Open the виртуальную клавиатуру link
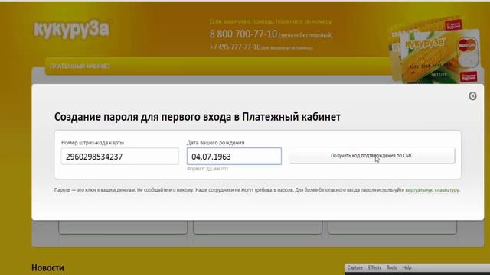This screenshot has width=490, height=275. coord(432,190)
